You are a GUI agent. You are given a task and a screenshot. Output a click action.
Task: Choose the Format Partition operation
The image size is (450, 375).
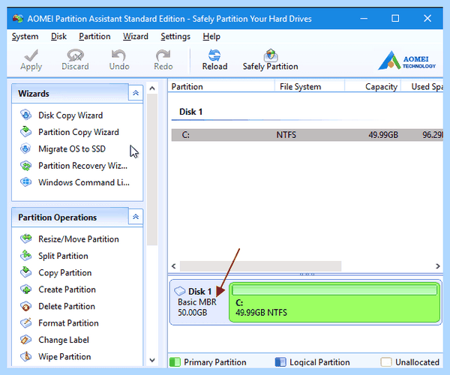(68, 322)
